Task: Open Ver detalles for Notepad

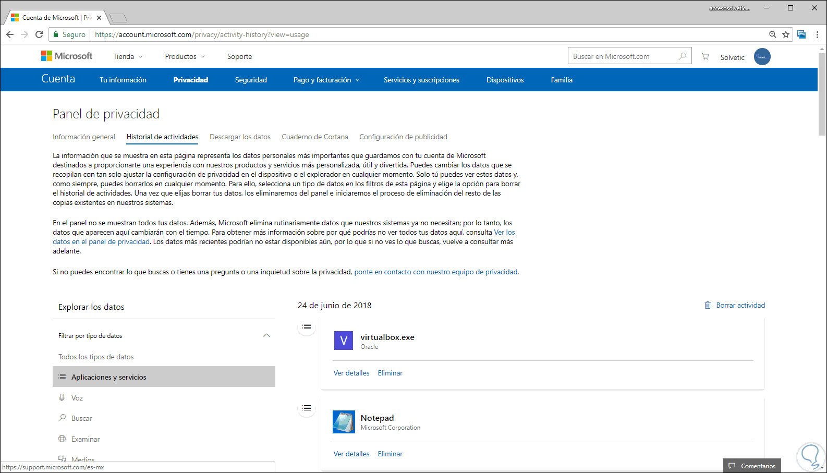Action: click(x=351, y=454)
